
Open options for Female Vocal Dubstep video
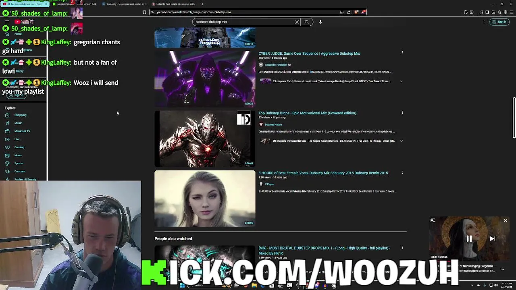402,172
